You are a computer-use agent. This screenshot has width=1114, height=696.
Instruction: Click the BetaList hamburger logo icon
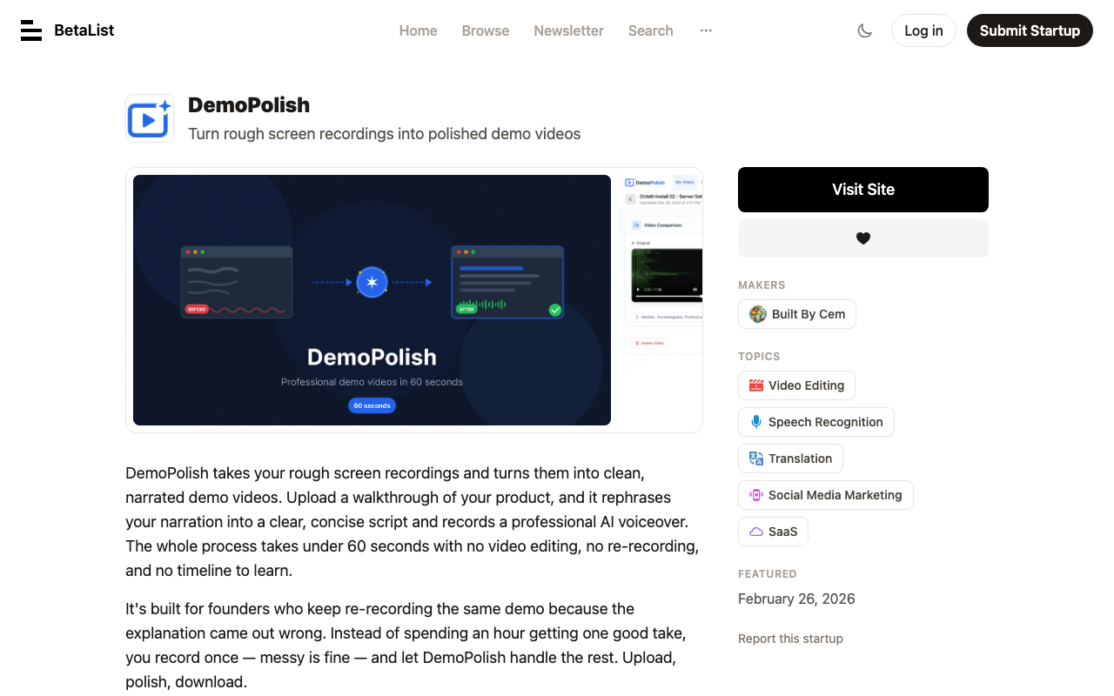31,30
